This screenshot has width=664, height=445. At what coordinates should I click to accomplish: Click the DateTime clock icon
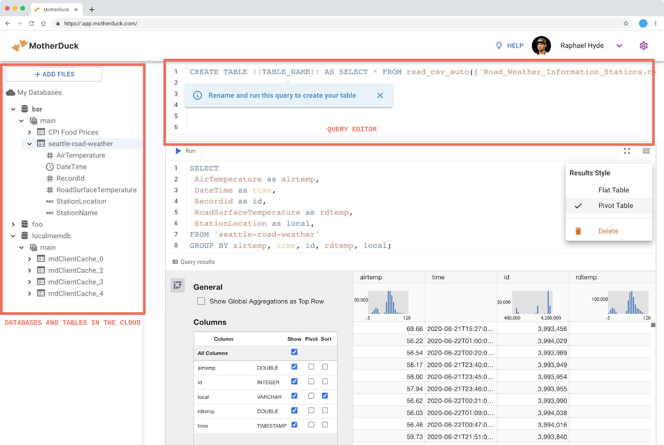point(50,167)
